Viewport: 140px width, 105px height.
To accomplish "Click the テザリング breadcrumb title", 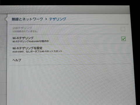I will [x=57, y=19].
